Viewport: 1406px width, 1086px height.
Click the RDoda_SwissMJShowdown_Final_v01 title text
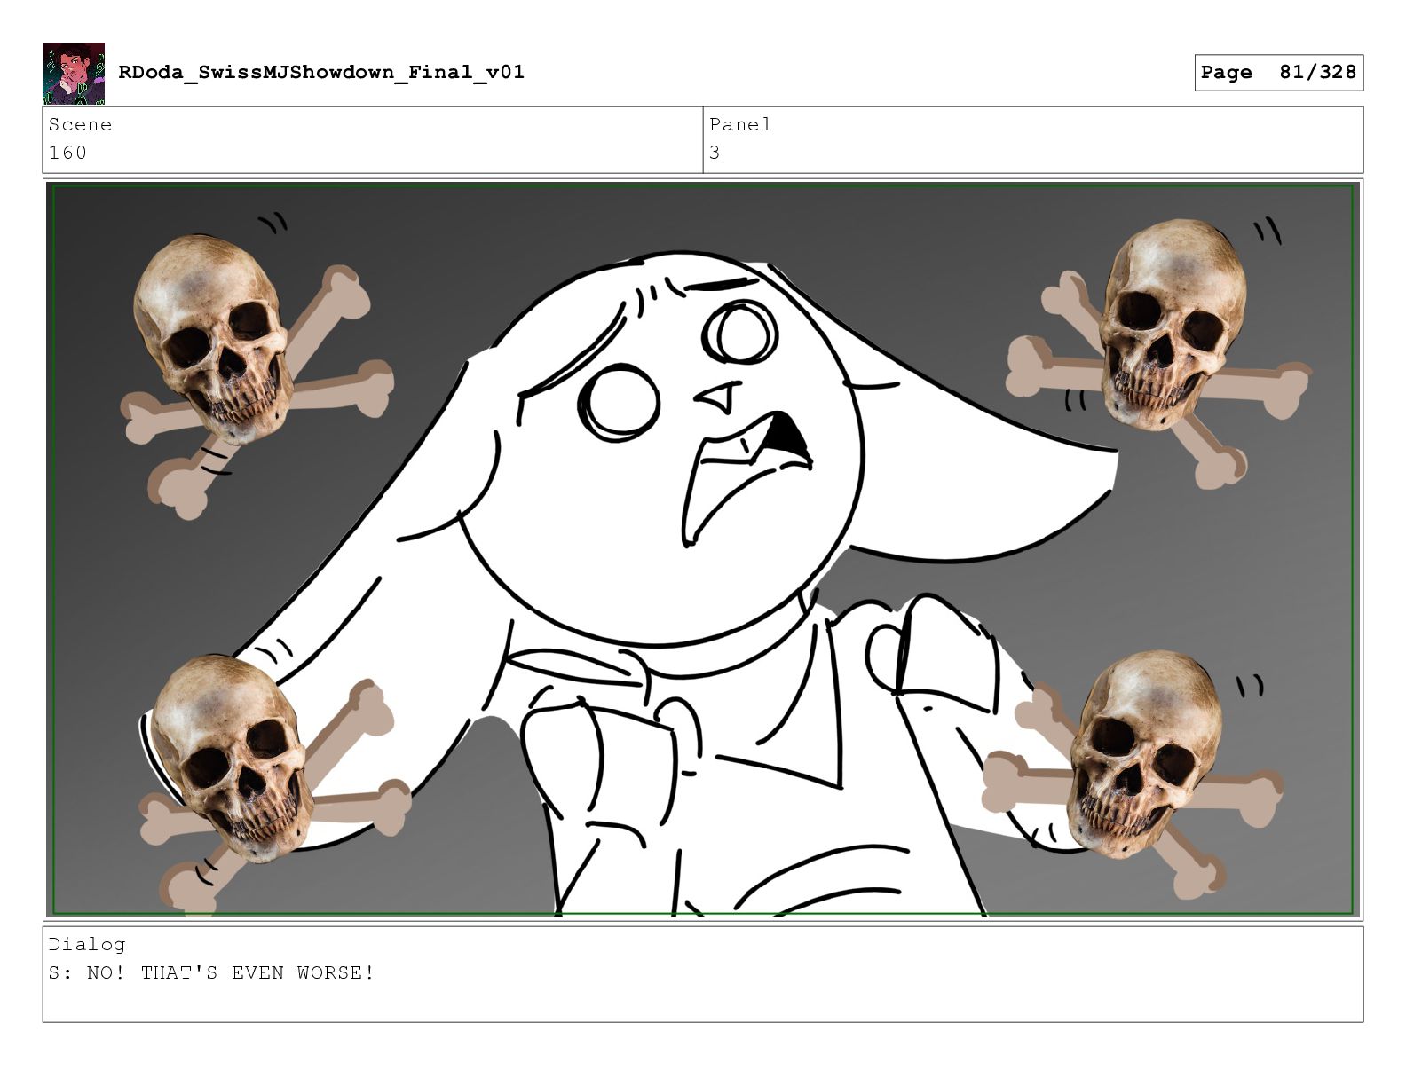click(x=321, y=72)
